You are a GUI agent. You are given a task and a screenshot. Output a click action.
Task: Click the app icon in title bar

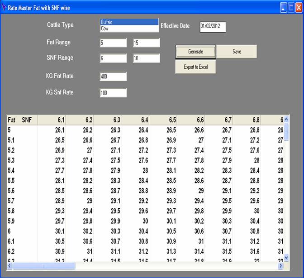pyautogui.click(x=4, y=8)
